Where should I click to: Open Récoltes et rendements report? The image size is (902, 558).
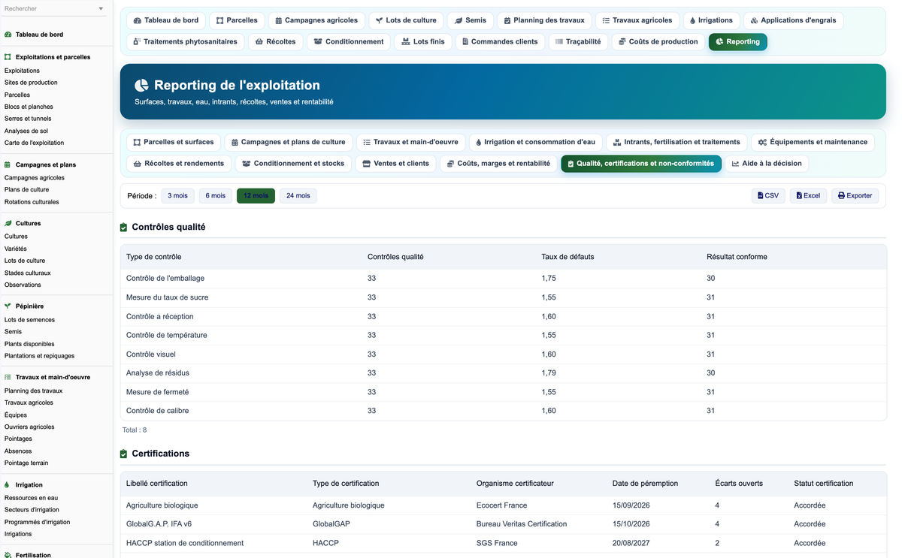click(179, 164)
